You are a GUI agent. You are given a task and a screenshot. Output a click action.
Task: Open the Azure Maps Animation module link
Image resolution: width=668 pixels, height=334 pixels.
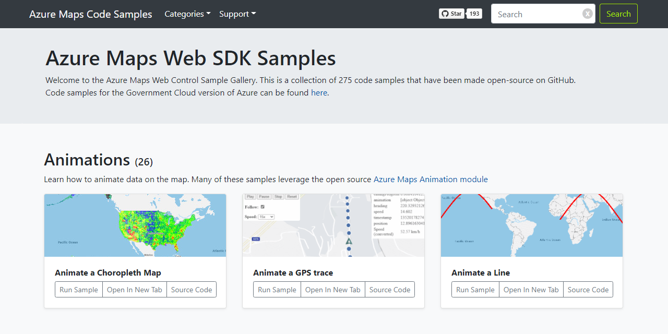431,180
